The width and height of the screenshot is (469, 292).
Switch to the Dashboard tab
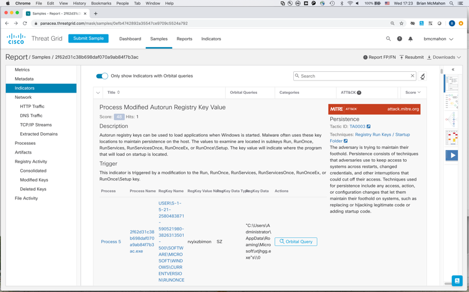click(x=130, y=39)
